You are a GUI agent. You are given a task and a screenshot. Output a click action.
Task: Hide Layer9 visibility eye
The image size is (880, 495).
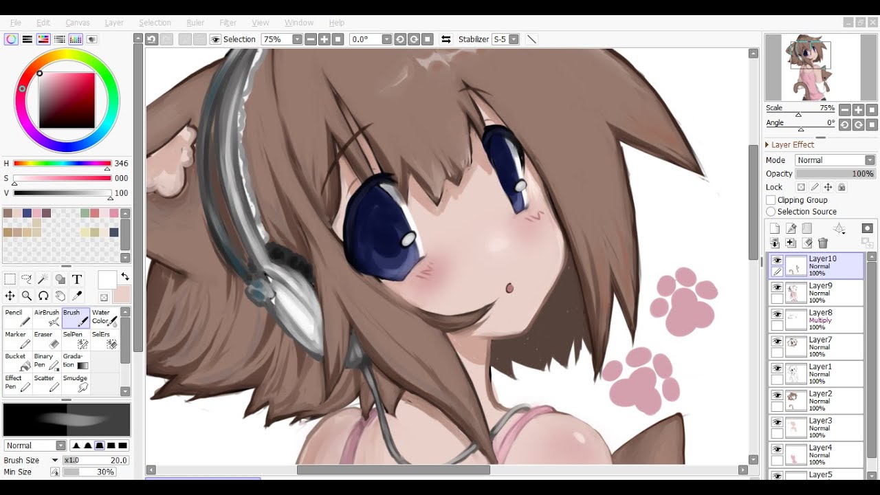coord(777,287)
